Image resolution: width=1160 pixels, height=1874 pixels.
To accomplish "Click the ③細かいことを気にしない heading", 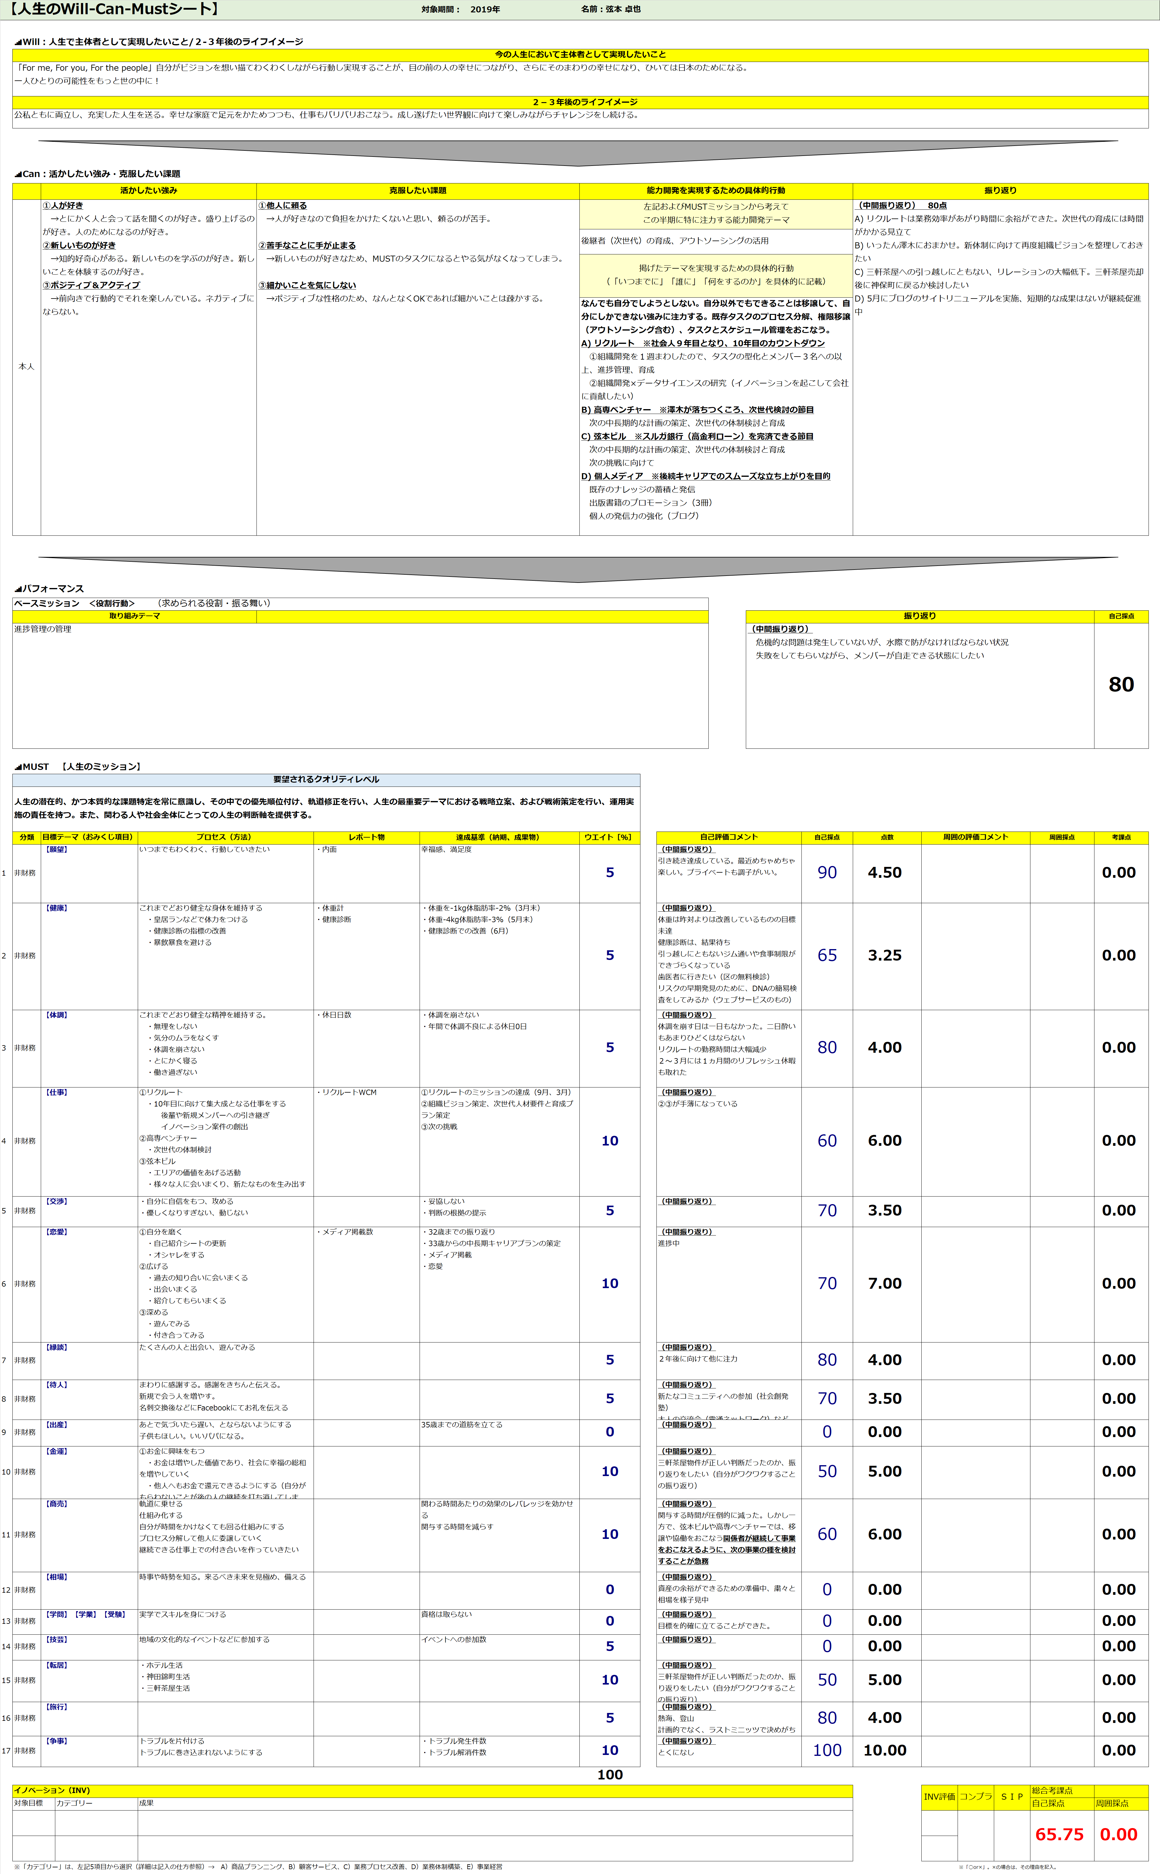I will [307, 286].
